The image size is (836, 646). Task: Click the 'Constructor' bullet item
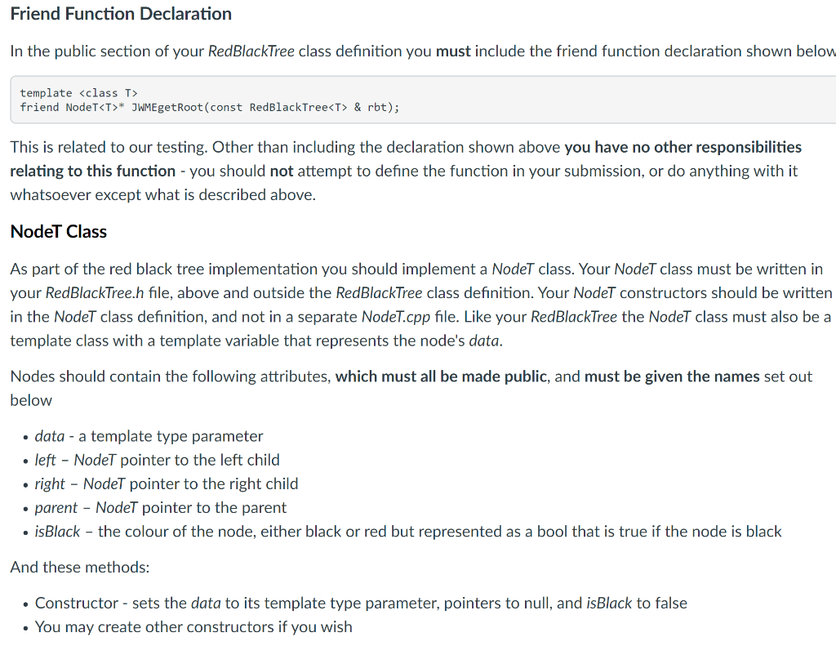click(361, 604)
